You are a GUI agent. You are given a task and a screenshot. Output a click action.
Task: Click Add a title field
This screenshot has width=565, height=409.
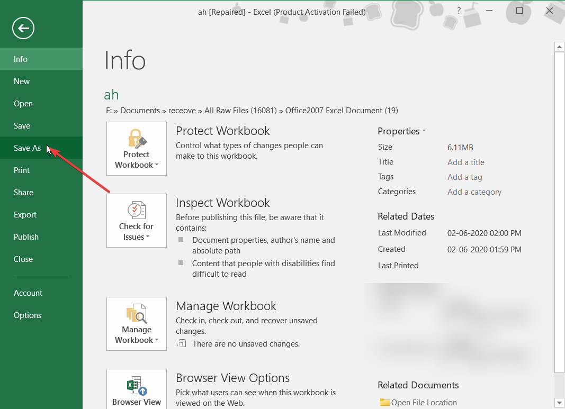(465, 162)
